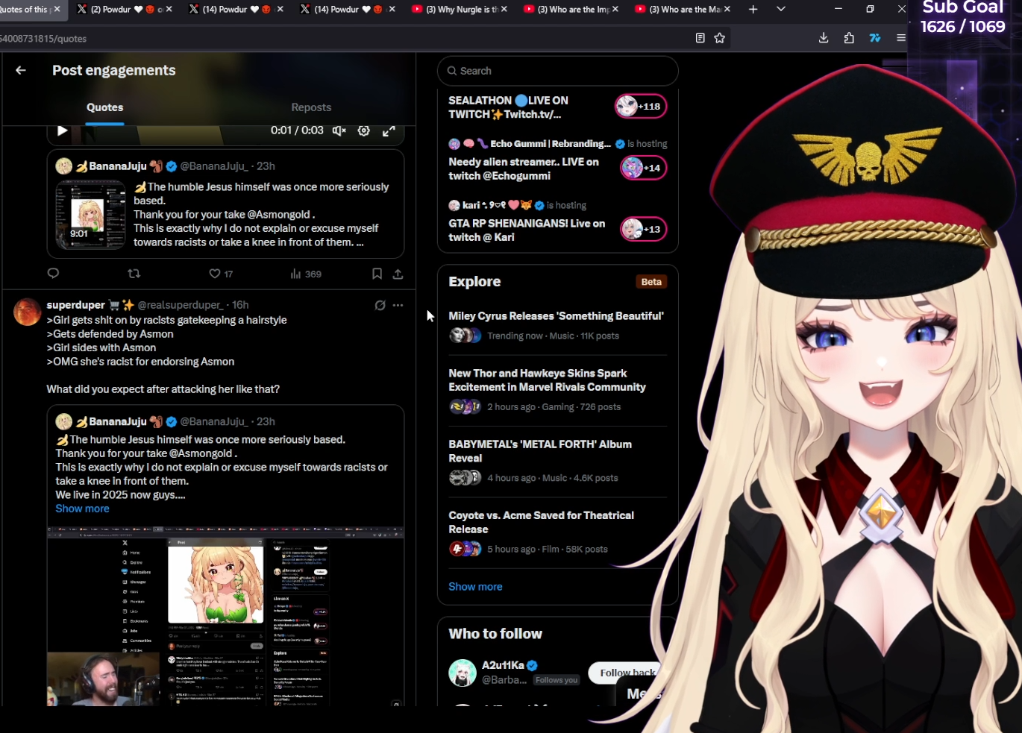Open Grok actions on superduper's post
1022x733 pixels.
pyautogui.click(x=380, y=305)
